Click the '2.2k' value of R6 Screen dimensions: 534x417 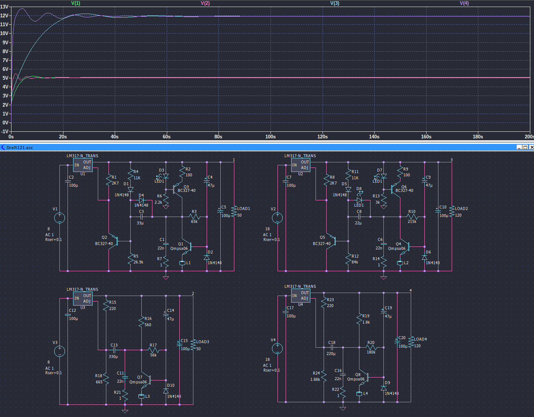pos(158,202)
